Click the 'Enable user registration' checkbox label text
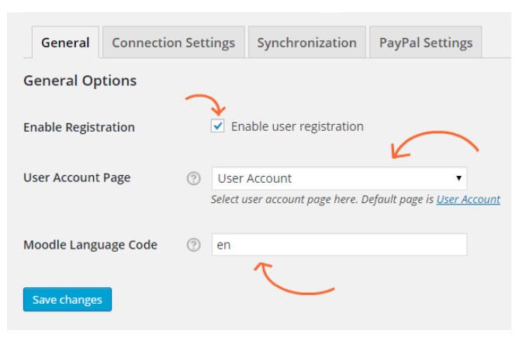The width and height of the screenshot is (526, 337). 297,126
